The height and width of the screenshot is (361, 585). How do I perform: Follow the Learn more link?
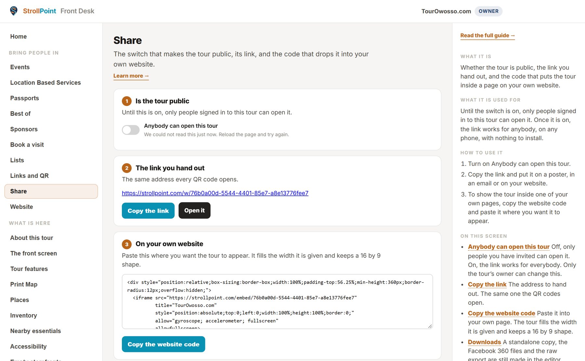[x=131, y=76]
